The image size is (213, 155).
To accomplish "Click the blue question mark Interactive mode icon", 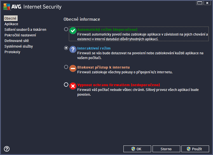I will pyautogui.click(x=73, y=50).
